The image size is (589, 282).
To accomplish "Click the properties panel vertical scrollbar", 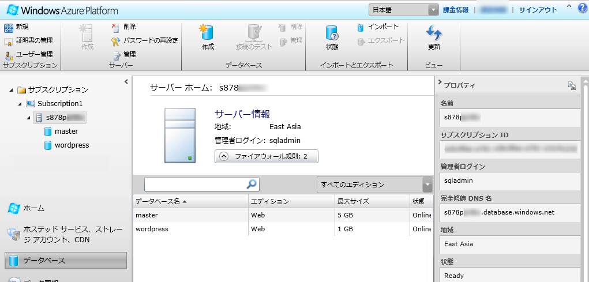I will click(x=584, y=179).
